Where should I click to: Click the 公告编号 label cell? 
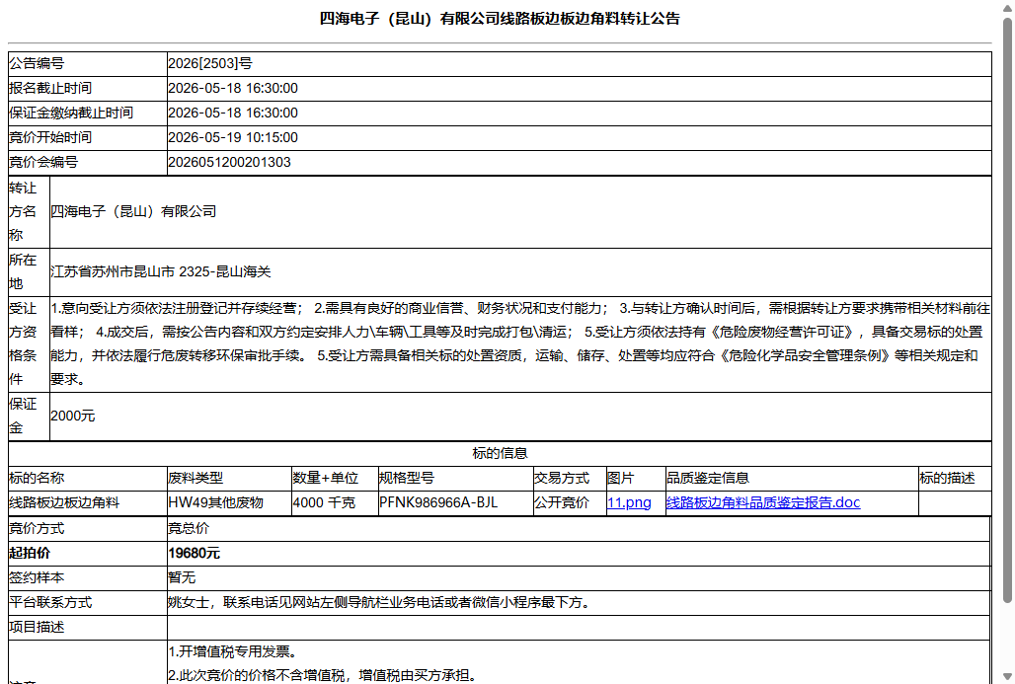(88, 63)
